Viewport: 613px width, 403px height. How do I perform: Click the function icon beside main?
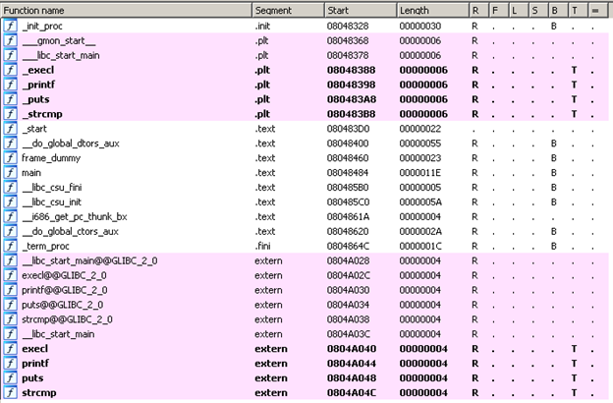click(10, 172)
